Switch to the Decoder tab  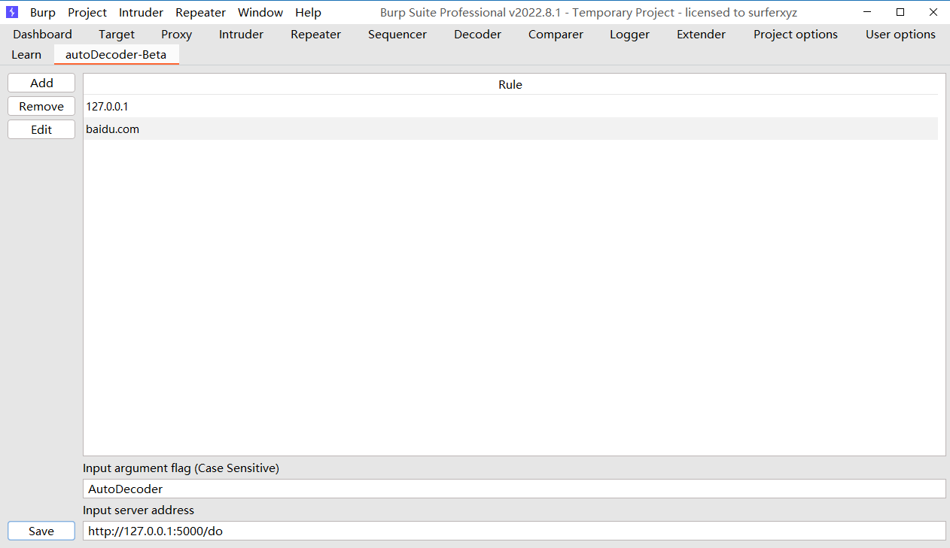click(x=477, y=34)
